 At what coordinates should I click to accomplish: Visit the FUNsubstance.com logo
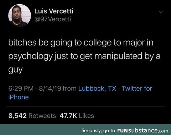pos(142,131)
